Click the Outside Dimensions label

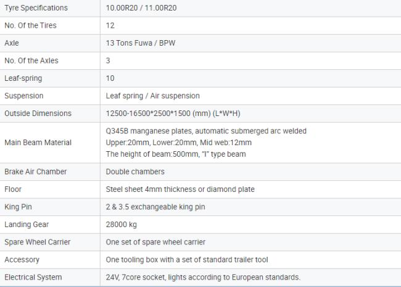38,114
